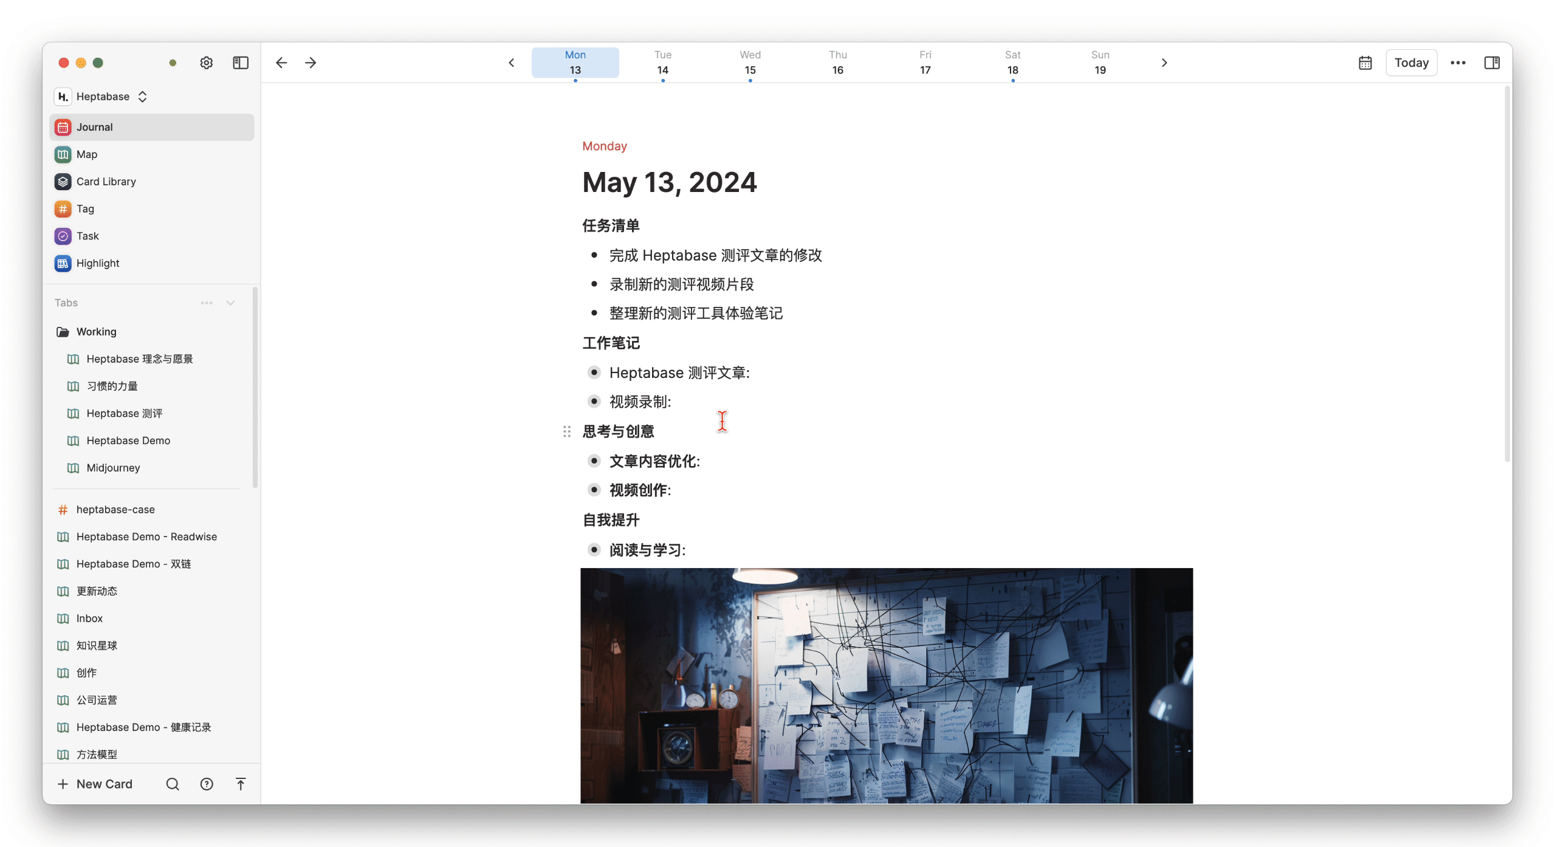Open the Tag section
The height and width of the screenshot is (847, 1555).
[x=152, y=209]
